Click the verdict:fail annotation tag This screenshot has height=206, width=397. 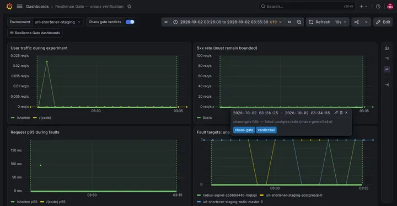pyautogui.click(x=266, y=130)
